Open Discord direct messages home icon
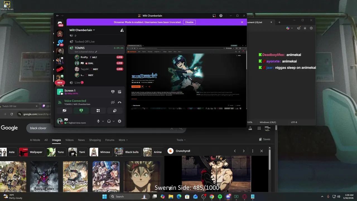 (60, 24)
